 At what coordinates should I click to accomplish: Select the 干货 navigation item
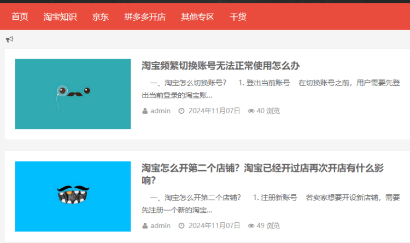point(238,17)
